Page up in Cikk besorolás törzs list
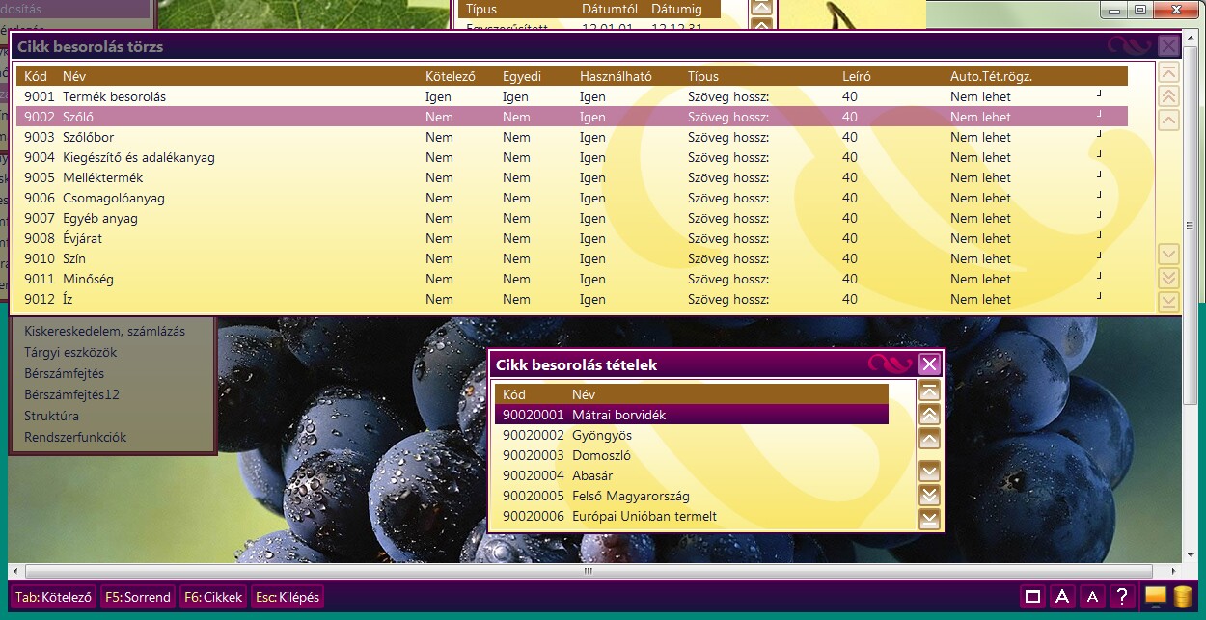 [1168, 96]
